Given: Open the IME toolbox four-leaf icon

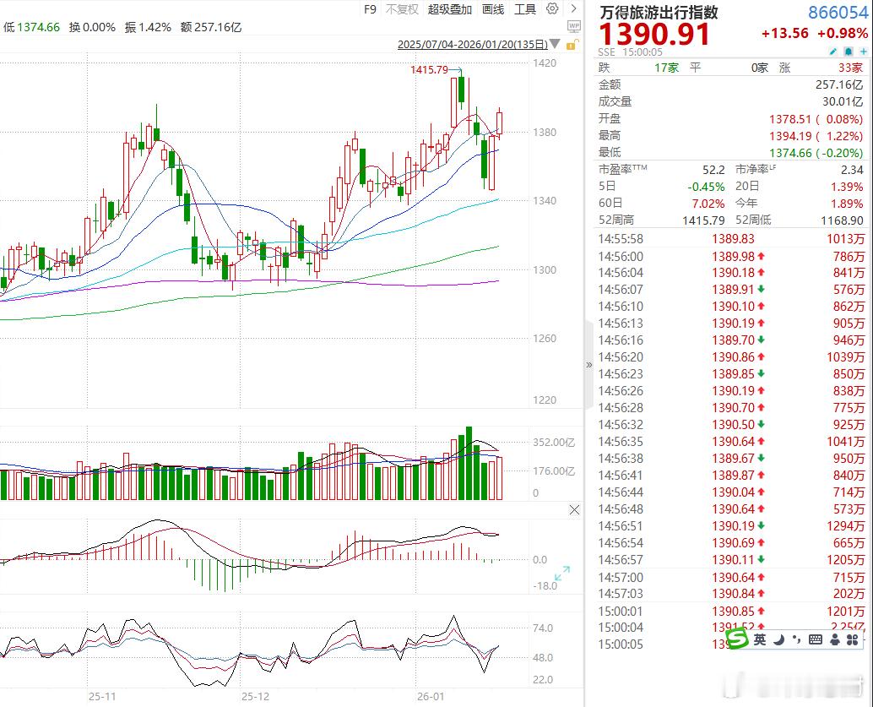Looking at the screenshot, I should tap(853, 639).
